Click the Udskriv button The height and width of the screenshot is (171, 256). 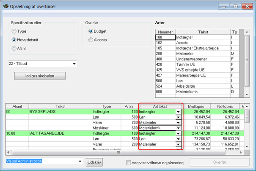pyautogui.click(x=95, y=162)
